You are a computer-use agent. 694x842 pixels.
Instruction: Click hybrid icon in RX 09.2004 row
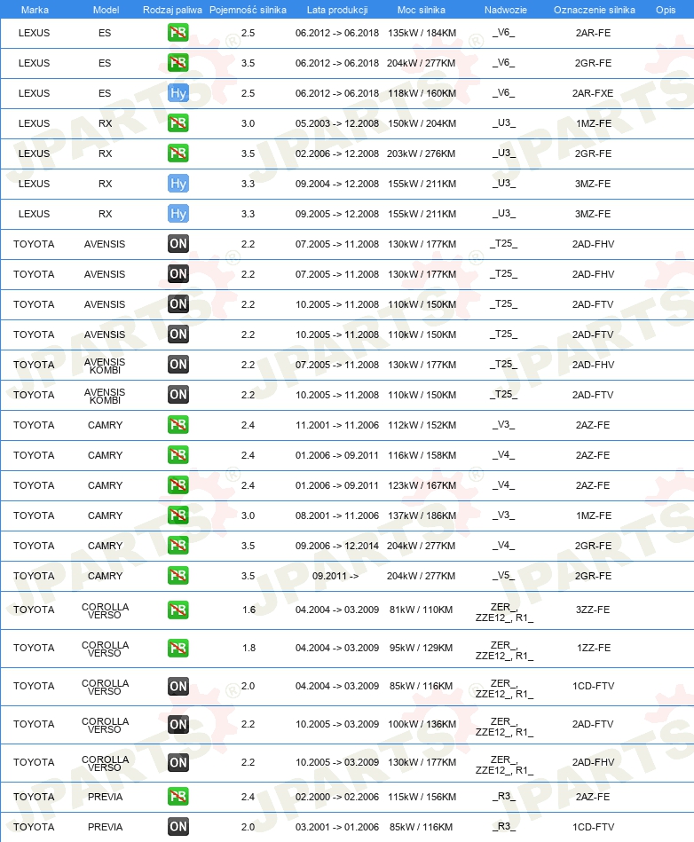pos(177,184)
